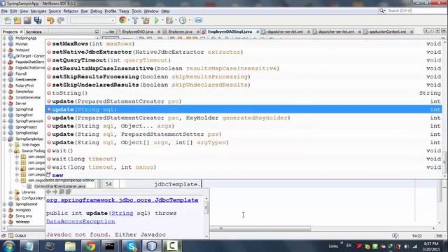This screenshot has height=252, width=448.
Task: Click the editor horizontal scrollbar
Action: [260, 228]
